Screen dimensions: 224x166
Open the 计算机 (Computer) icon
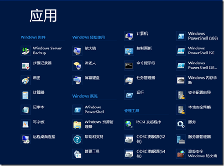129,36
